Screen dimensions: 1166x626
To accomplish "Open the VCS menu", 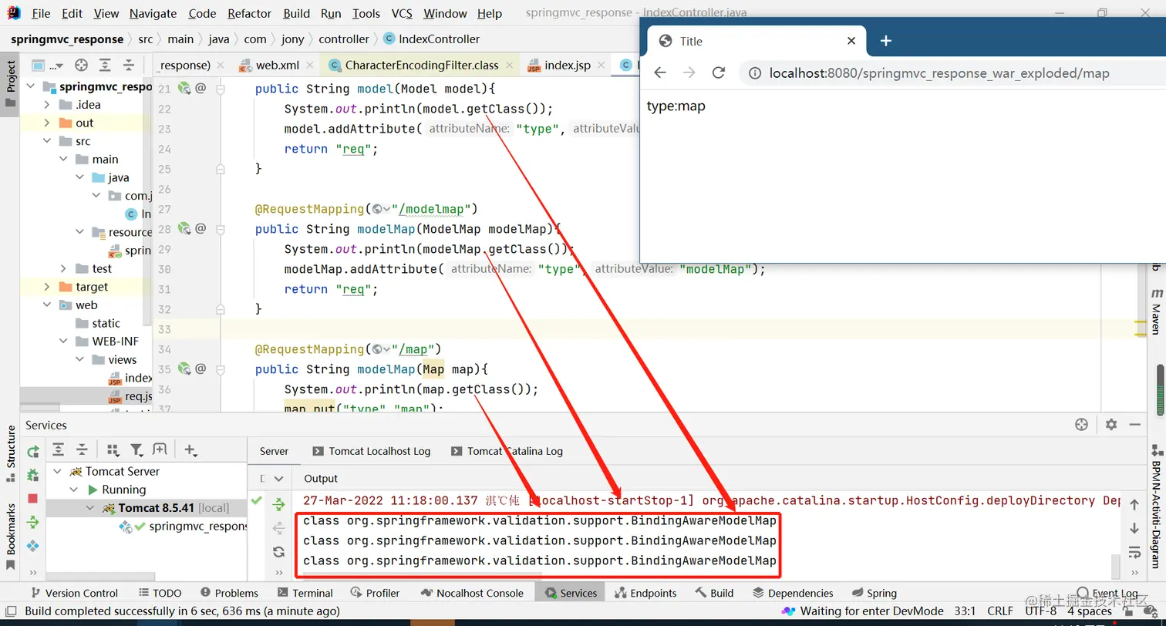I will pyautogui.click(x=402, y=13).
